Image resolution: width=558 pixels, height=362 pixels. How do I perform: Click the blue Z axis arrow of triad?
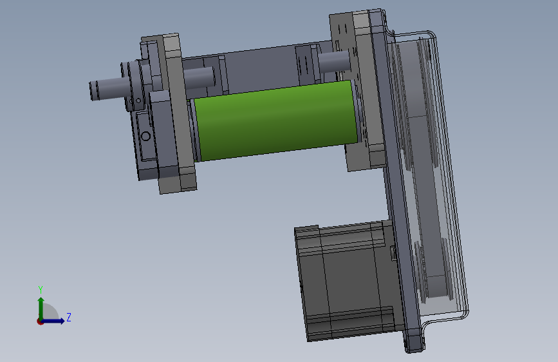point(54,321)
